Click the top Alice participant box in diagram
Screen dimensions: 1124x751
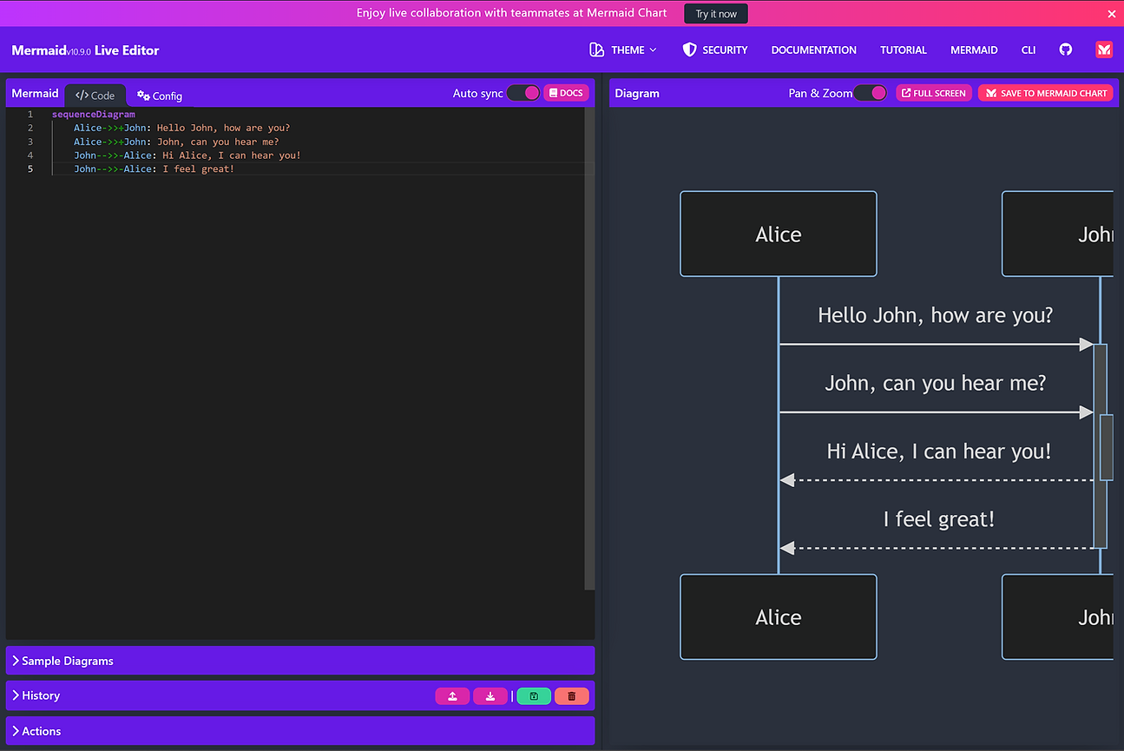click(x=779, y=234)
